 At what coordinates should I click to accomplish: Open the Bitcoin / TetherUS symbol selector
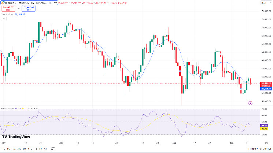pyautogui.click(x=26, y=3)
